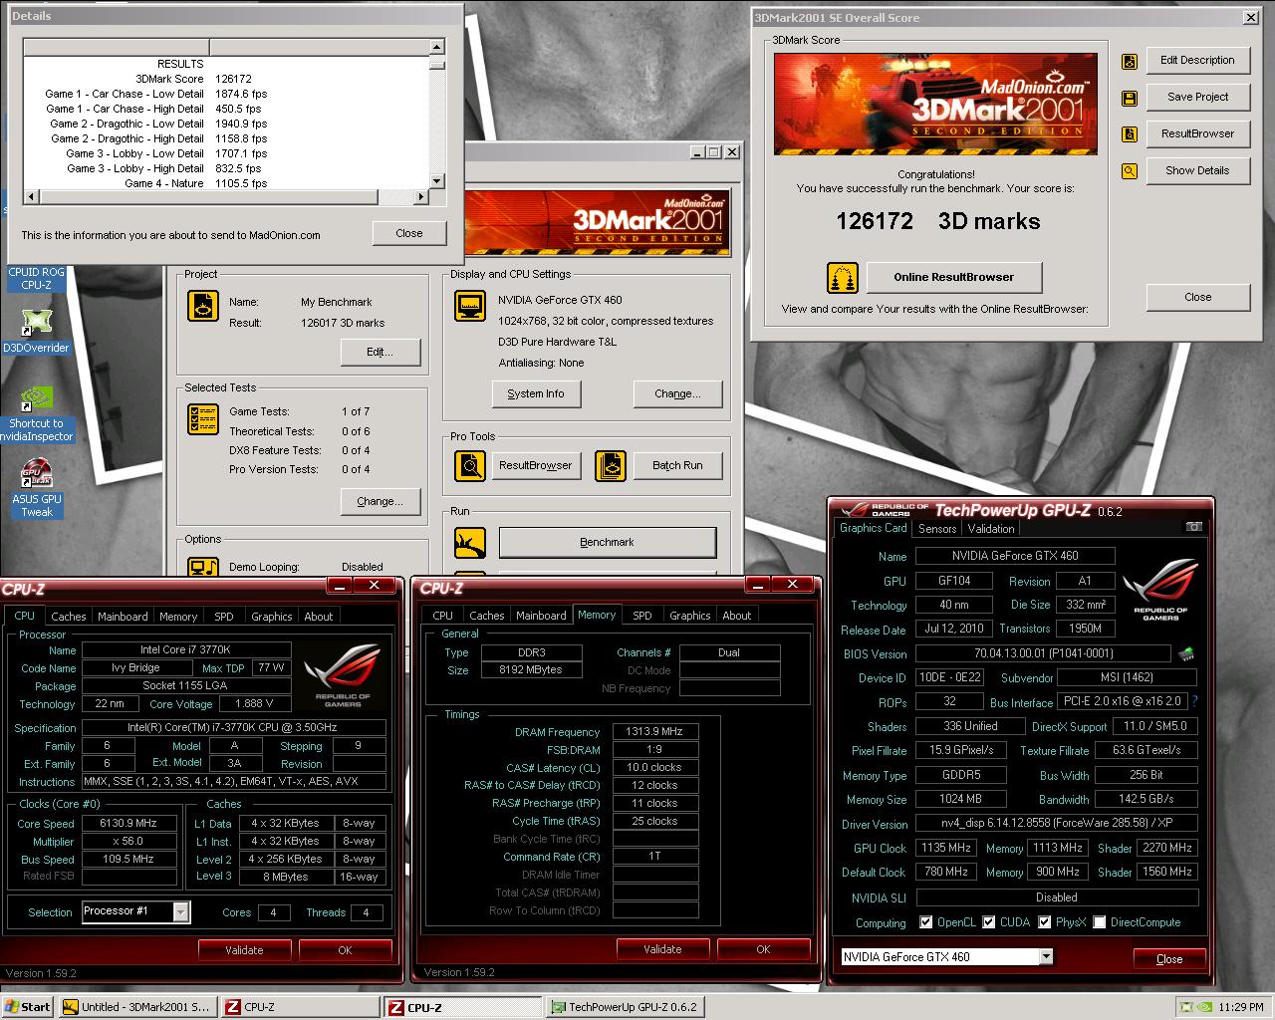Click the Edit button under Project
Image resolution: width=1275 pixels, height=1020 pixels.
click(x=380, y=353)
